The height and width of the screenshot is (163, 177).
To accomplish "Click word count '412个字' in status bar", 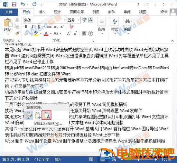I will coord(42,159).
